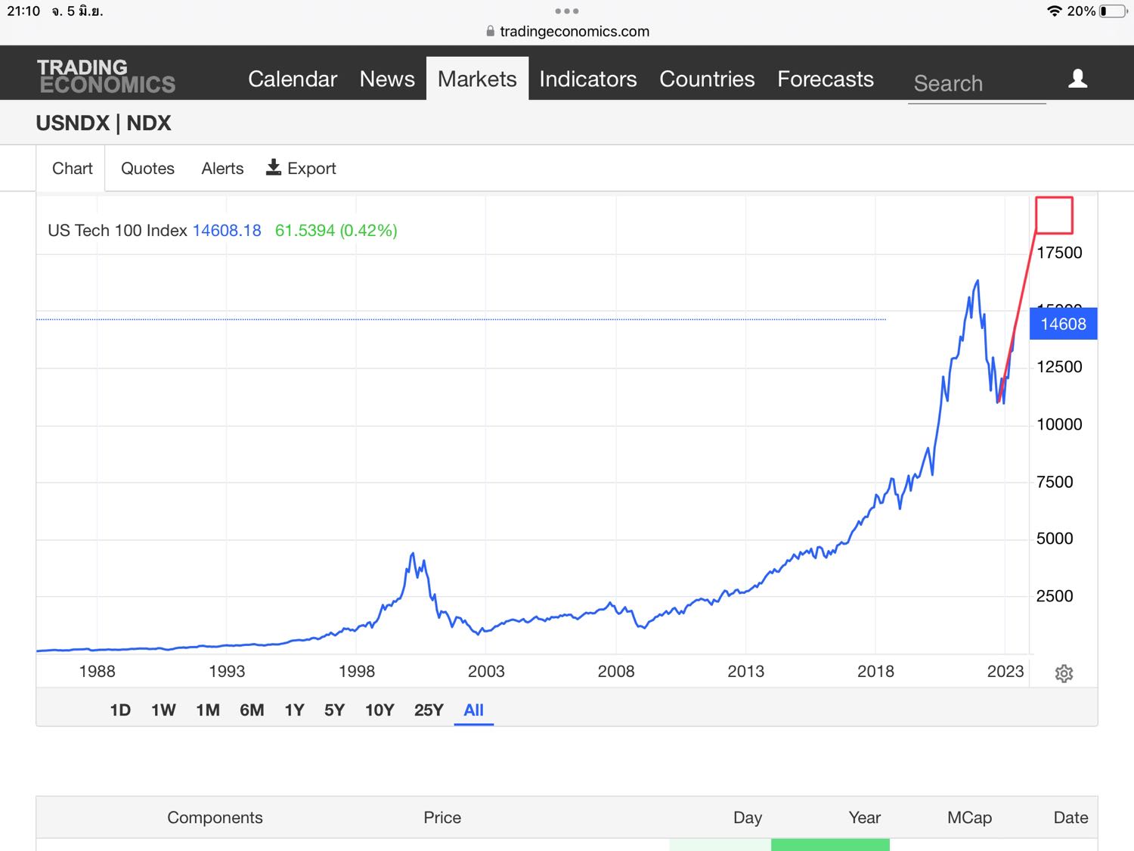
Task: Set chart range to 25Y
Action: [x=429, y=710]
